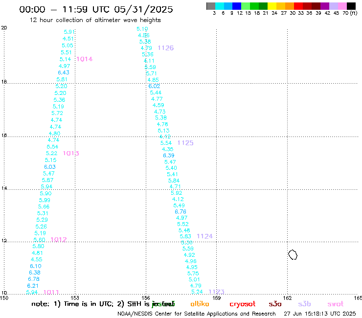This screenshot has height=318, width=362.
Task: Click the wave height value 5.99
Action: 45,200
